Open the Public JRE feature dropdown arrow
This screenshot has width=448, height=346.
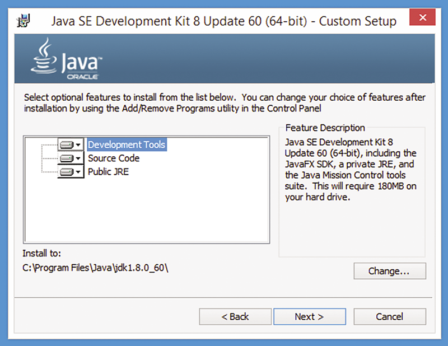(78, 172)
